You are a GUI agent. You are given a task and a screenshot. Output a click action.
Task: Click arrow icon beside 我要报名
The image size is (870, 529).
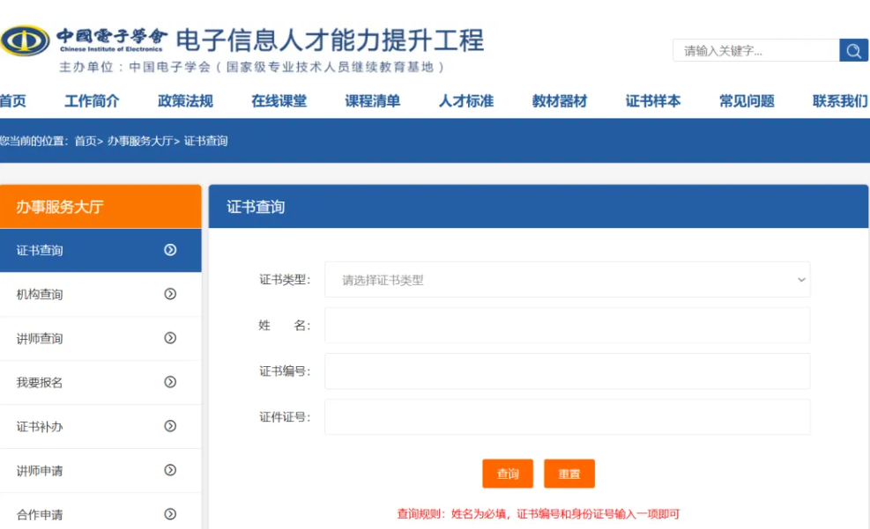(170, 382)
